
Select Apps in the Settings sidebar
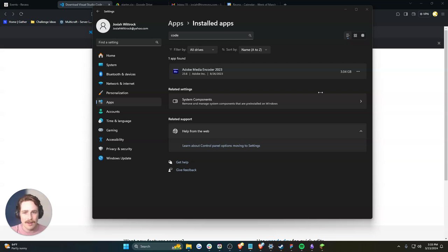click(x=128, y=102)
